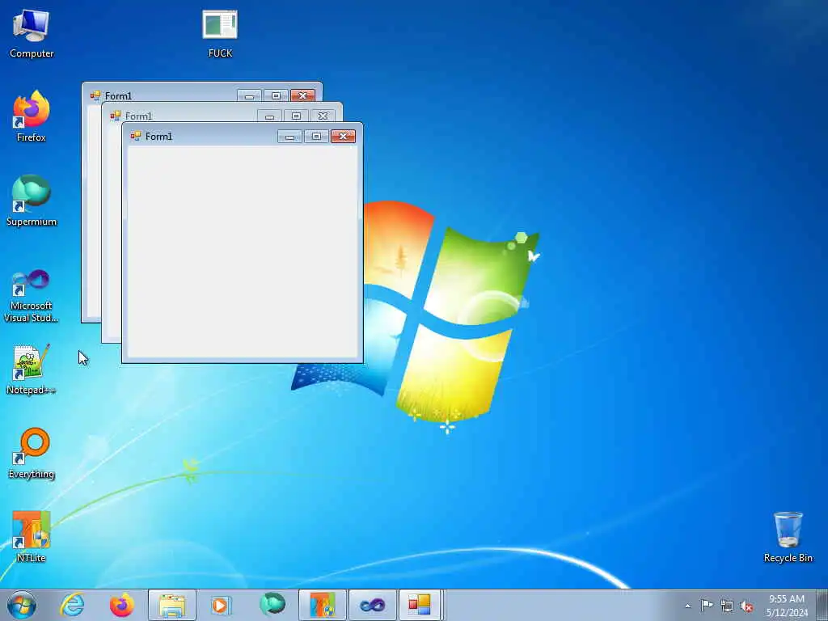Screen dimensions: 828x621
Task: Open the Computer desktop icon
Action: click(32, 34)
